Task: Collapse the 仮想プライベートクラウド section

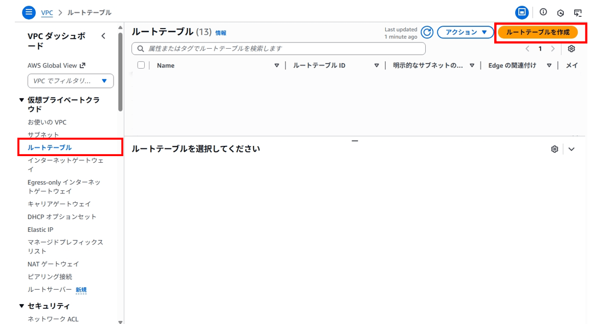Action: pos(21,100)
